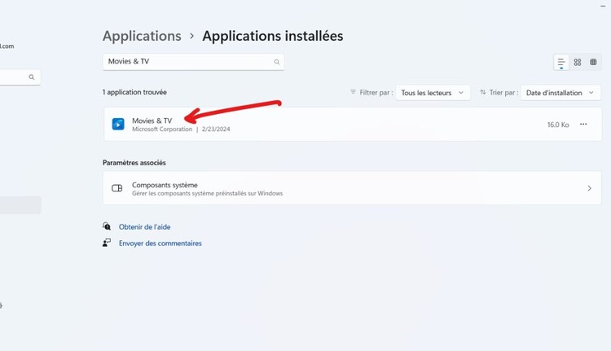Switch to tile view layout
The height and width of the screenshot is (351, 611).
pyautogui.click(x=593, y=63)
